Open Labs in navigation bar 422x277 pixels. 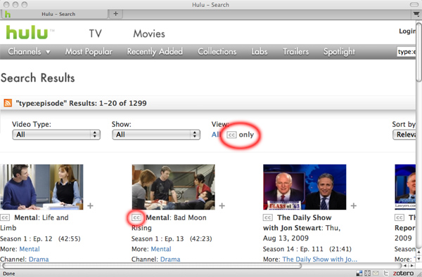coord(259,51)
